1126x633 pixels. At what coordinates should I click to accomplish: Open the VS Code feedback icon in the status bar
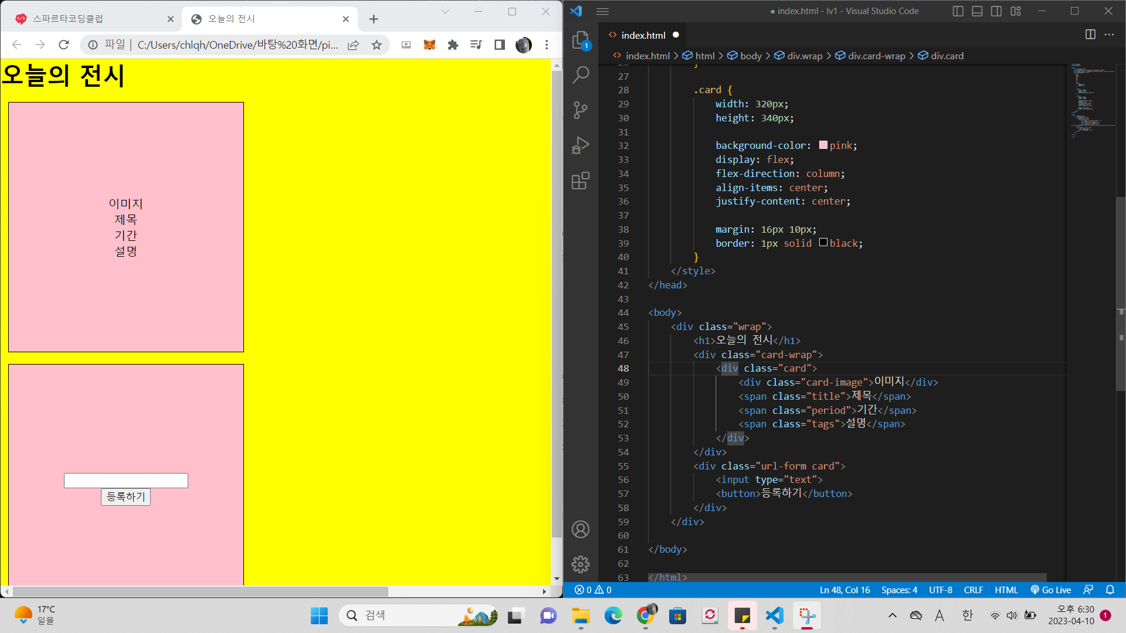point(1088,590)
